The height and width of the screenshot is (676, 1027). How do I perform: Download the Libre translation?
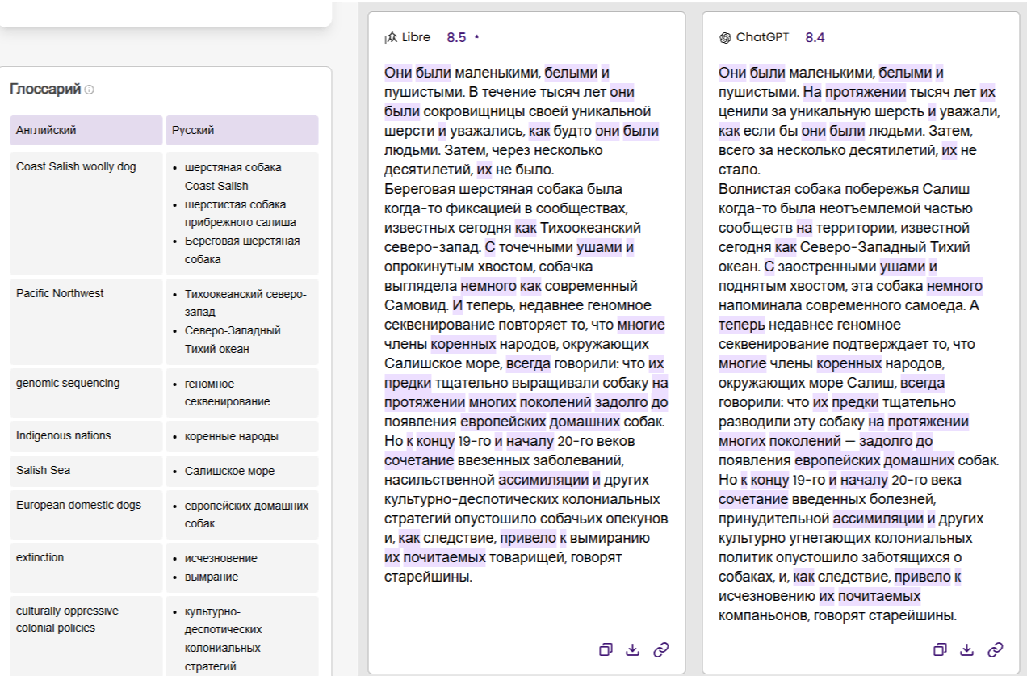click(633, 649)
